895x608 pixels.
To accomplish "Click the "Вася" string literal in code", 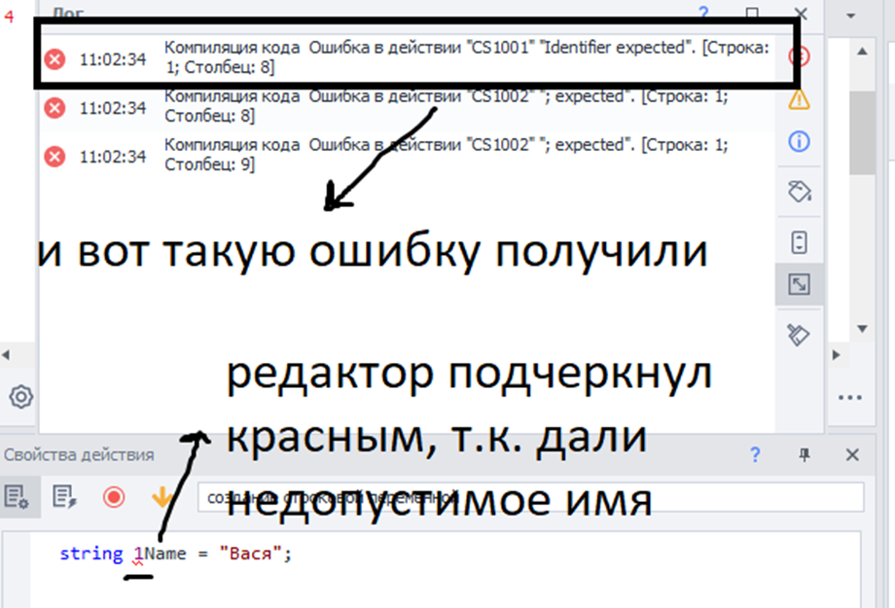I will click(x=251, y=554).
